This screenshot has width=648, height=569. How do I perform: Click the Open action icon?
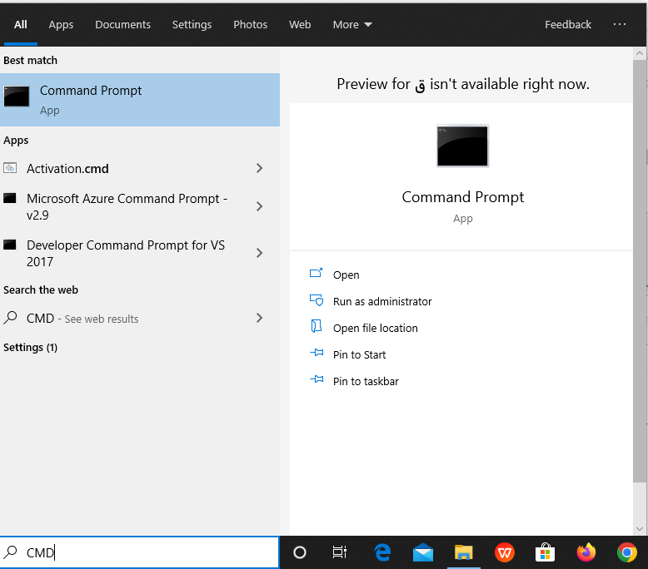point(317,273)
